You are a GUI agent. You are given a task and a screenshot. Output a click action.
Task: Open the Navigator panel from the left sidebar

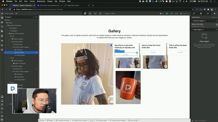(x=2, y=27)
